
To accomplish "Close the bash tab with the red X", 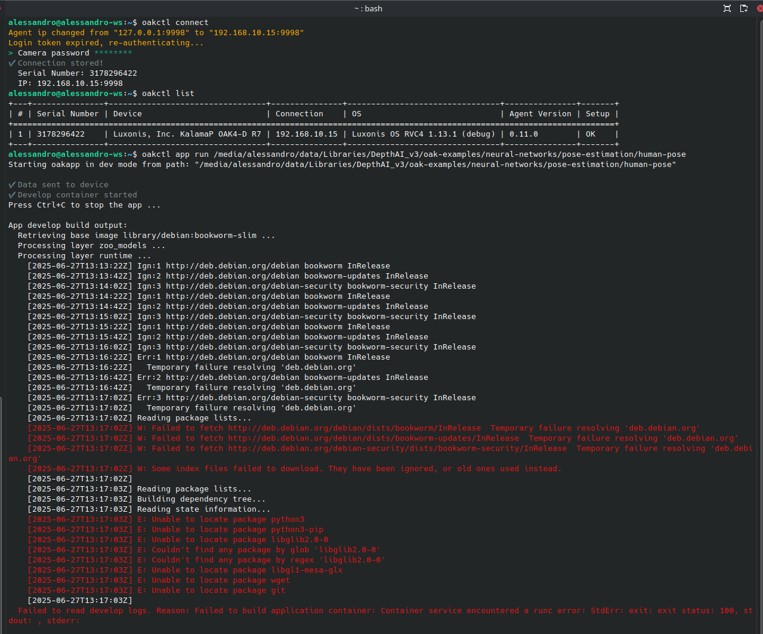I will [761, 8].
